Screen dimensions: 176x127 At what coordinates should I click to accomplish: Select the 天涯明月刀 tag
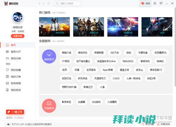click(x=100, y=78)
